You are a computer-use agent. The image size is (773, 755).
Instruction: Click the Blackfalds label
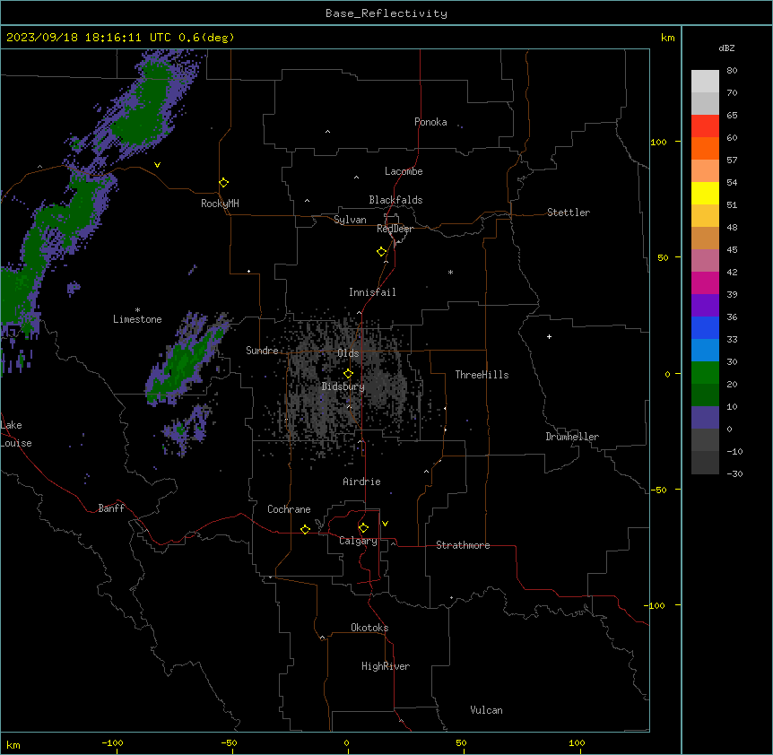coord(395,200)
